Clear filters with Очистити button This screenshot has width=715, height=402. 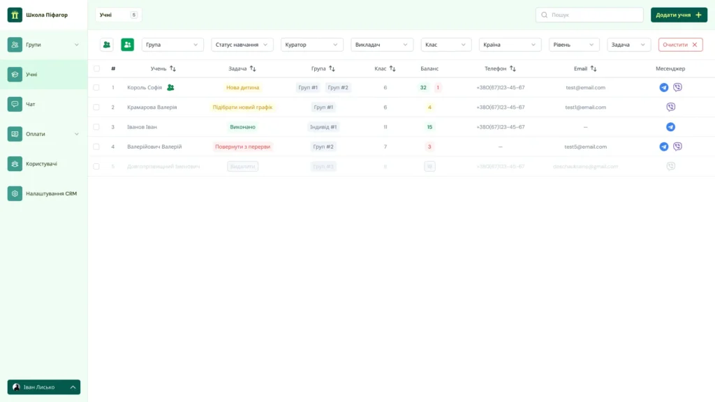pos(680,45)
